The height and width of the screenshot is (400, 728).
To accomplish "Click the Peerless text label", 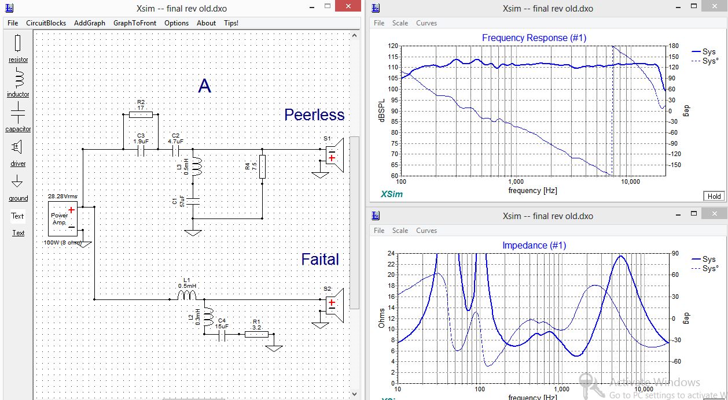I will click(x=314, y=115).
